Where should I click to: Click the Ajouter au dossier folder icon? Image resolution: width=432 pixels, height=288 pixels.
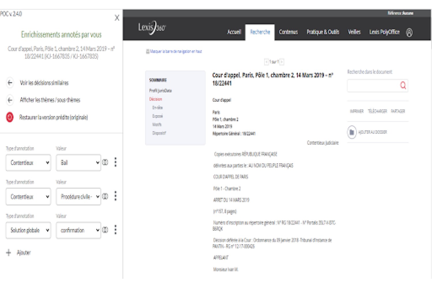pos(352,132)
